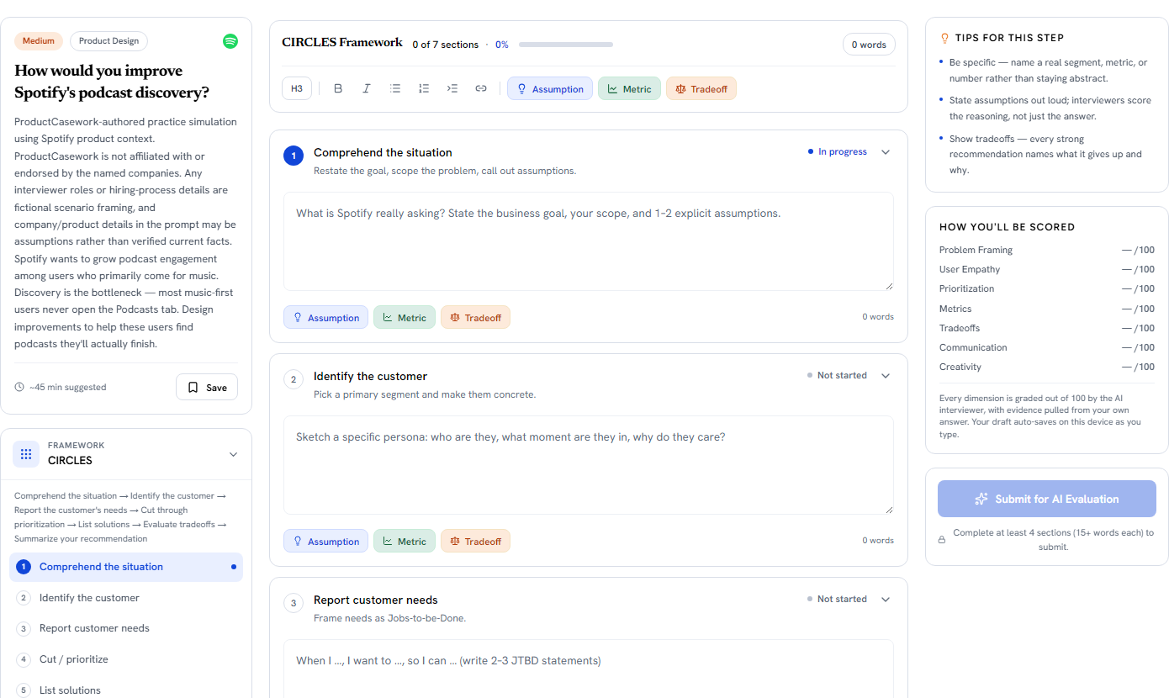1169x698 pixels.
Task: Insert a link using the toolbar
Action: click(x=481, y=88)
